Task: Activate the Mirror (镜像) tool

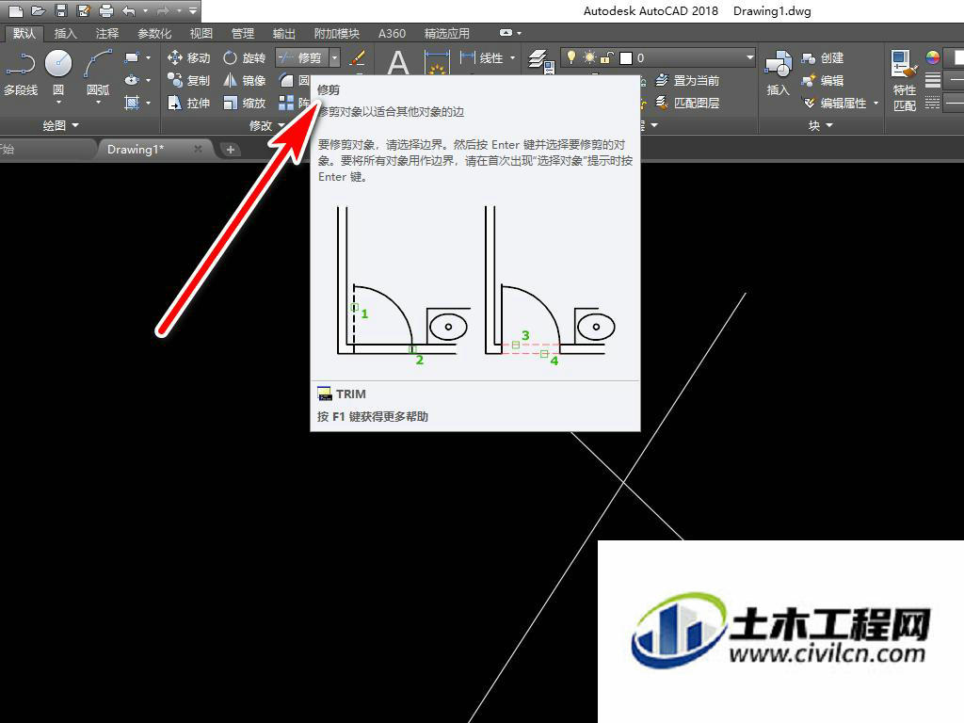Action: pyautogui.click(x=244, y=81)
